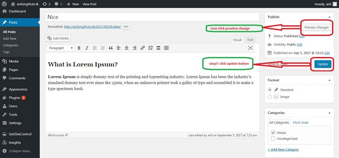
Task: Click the permalink Edit button
Action: tap(126, 27)
